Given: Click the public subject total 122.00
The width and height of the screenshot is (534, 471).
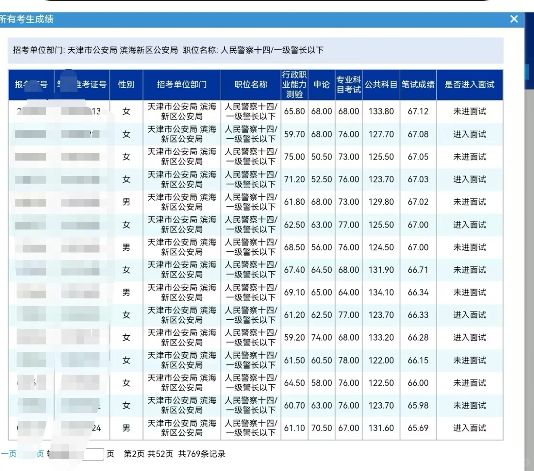Looking at the screenshot, I should pos(381,361).
